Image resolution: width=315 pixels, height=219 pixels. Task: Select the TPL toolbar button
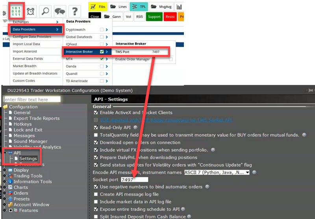139,7
